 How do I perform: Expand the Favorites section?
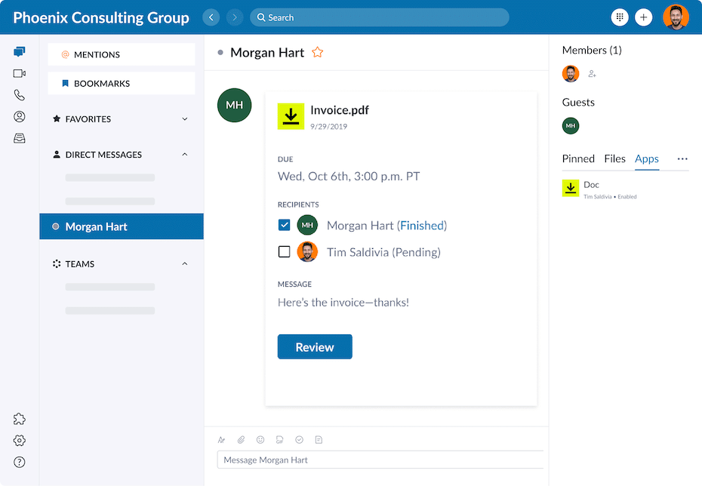[x=185, y=119]
